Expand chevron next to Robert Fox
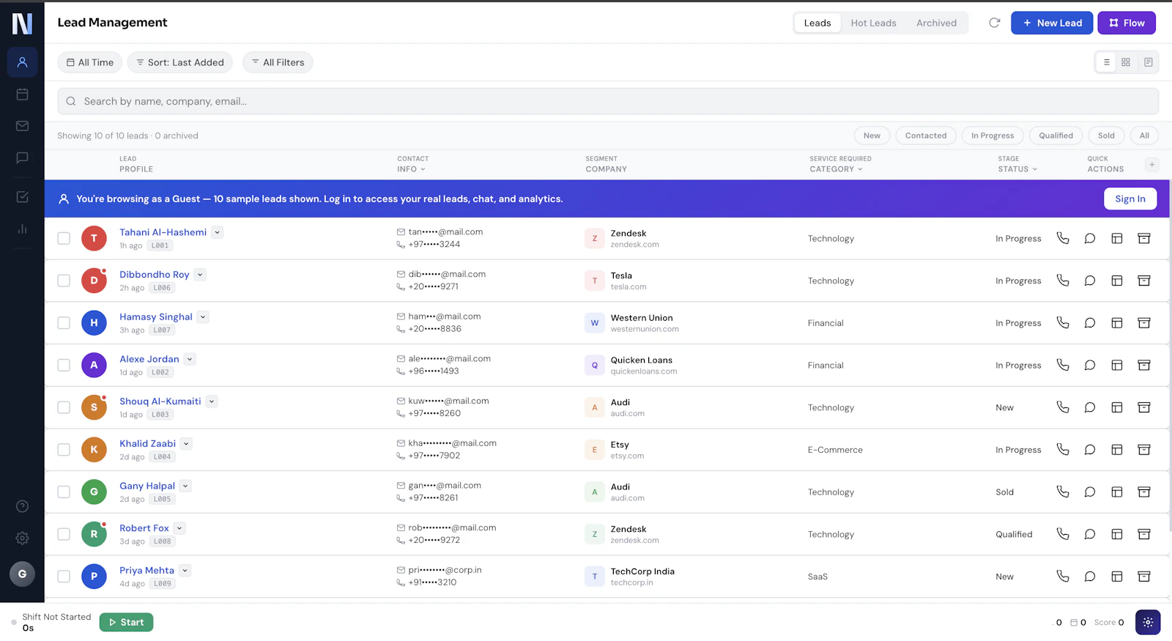This screenshot has width=1172, height=641. click(179, 528)
